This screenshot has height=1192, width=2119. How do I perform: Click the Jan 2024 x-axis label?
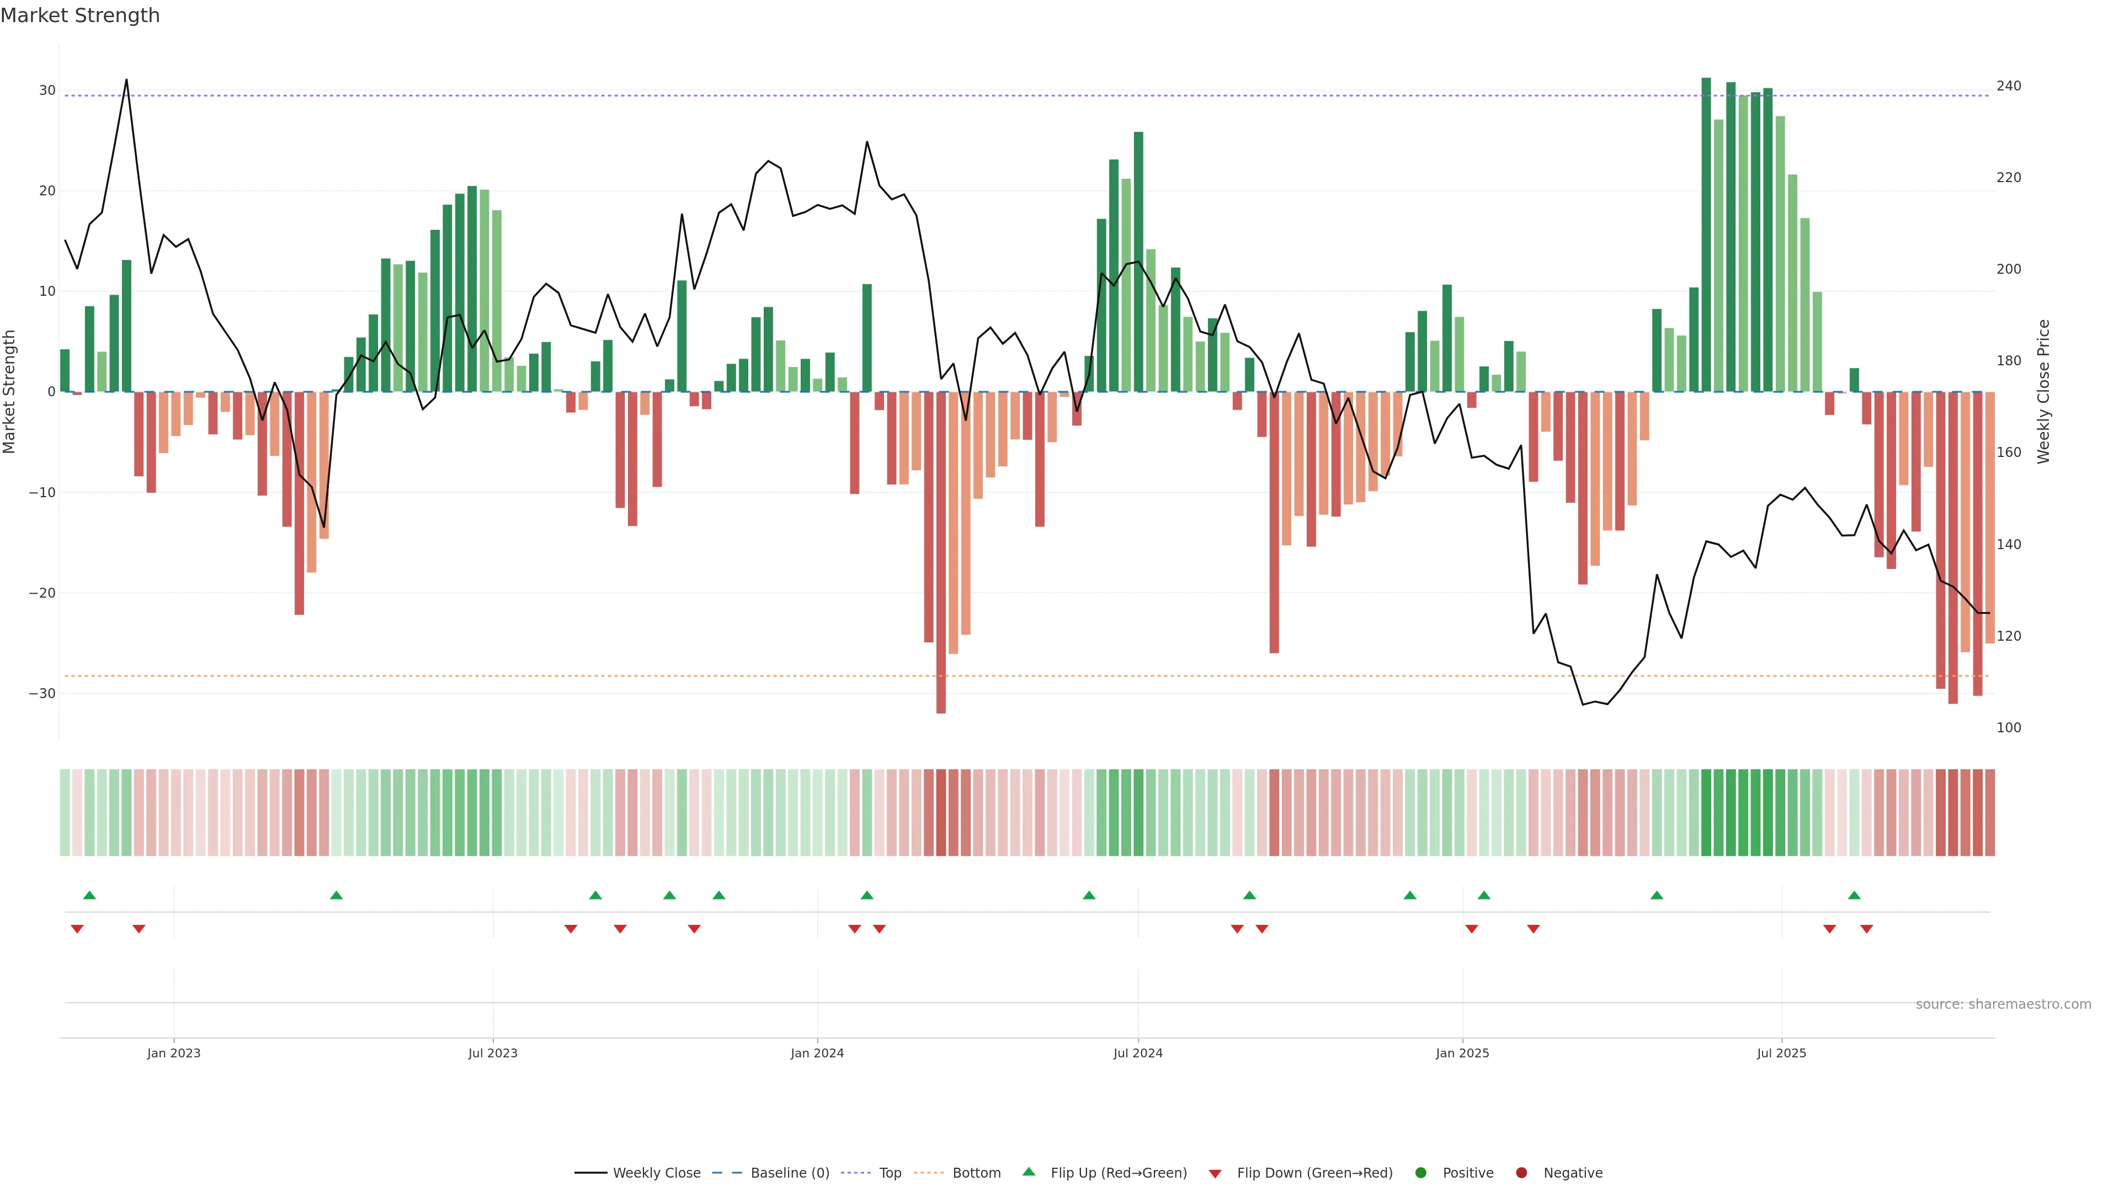tap(817, 1053)
